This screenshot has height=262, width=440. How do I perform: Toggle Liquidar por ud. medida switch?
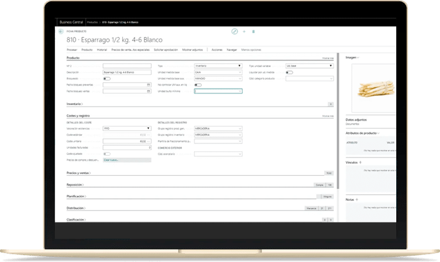[x=289, y=72]
